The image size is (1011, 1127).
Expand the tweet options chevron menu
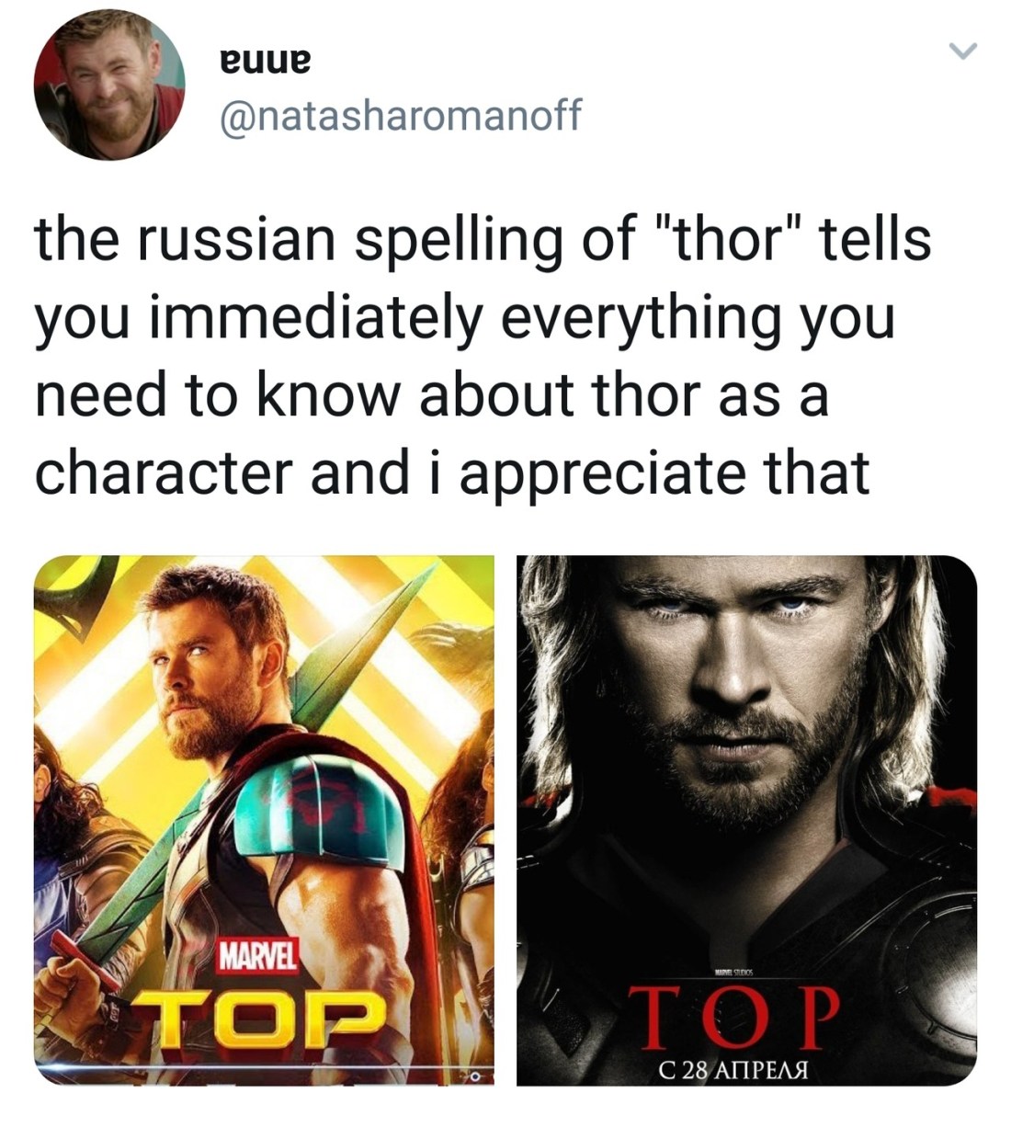961,51
